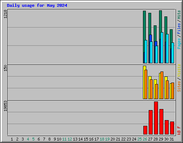The height and width of the screenshot is (143, 183).
Task: Click the orange Sites bar for day 29
Action: pos(162,85)
